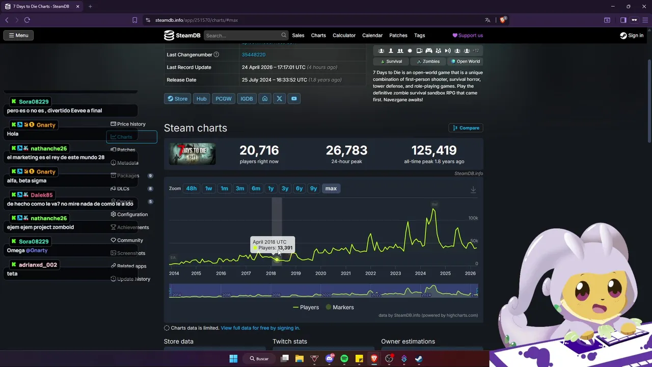Open Price history in sidebar
652x367 pixels.
click(x=128, y=124)
